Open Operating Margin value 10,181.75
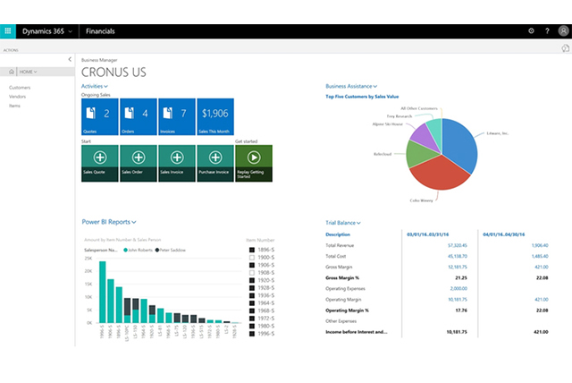The image size is (572, 383). click(x=458, y=300)
